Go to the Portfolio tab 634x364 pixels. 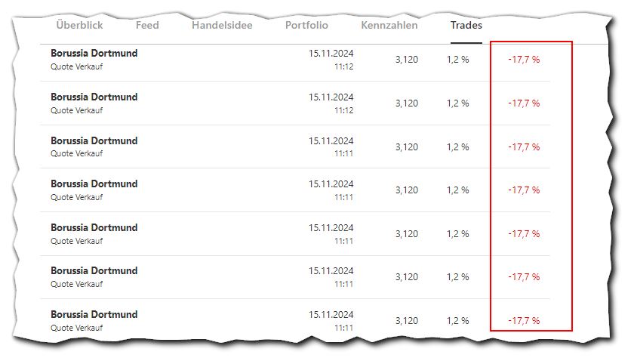pos(306,25)
